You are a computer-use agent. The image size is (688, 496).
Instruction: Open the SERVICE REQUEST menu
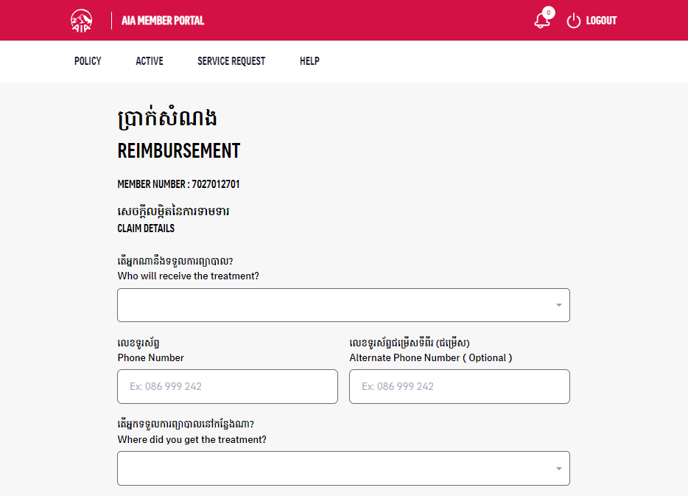[x=231, y=61]
